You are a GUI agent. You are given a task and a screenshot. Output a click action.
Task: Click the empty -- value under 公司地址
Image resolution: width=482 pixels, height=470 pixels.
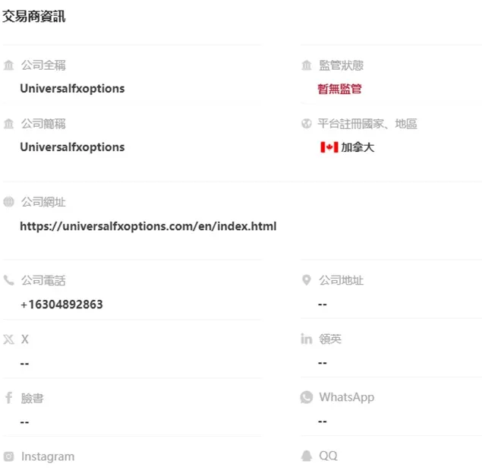click(x=323, y=304)
